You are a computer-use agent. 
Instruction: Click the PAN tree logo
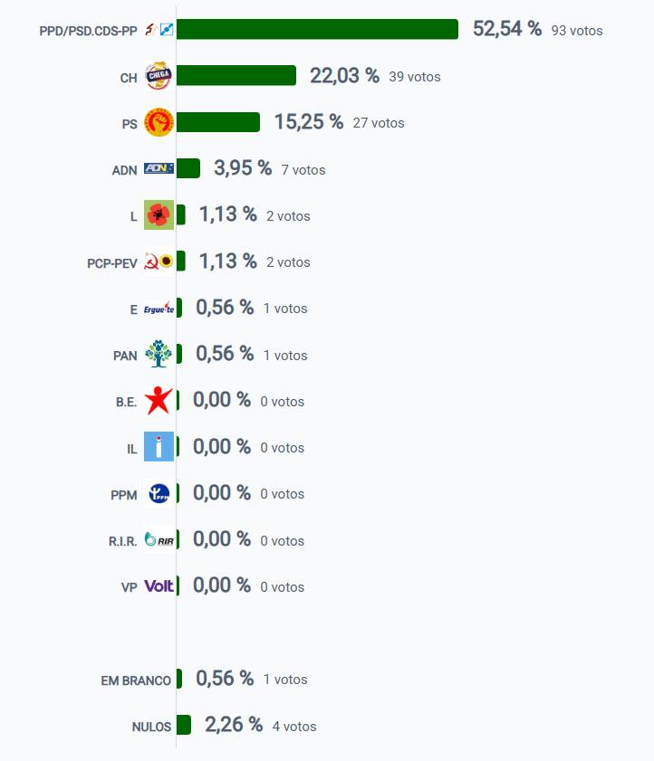[x=159, y=355]
